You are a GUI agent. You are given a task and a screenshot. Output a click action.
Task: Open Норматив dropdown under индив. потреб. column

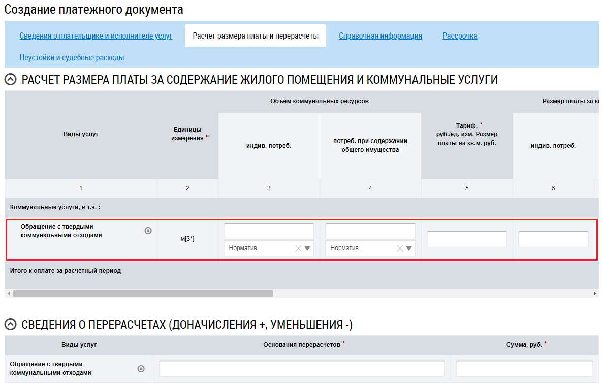[x=307, y=248]
